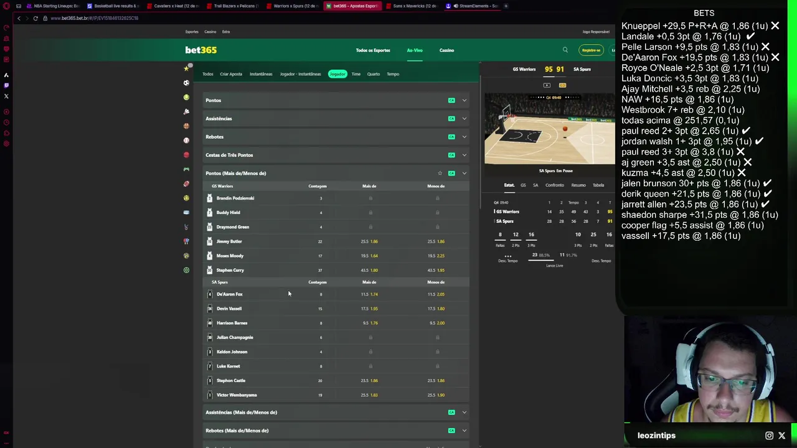Screen dimensions: 797x448
Task: Toggle the CA badge on Pontos market
Action: (451, 100)
